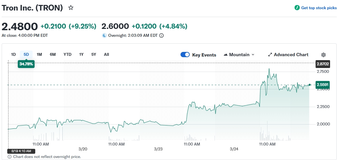Click the chart disclaimer info icon

(10, 157)
